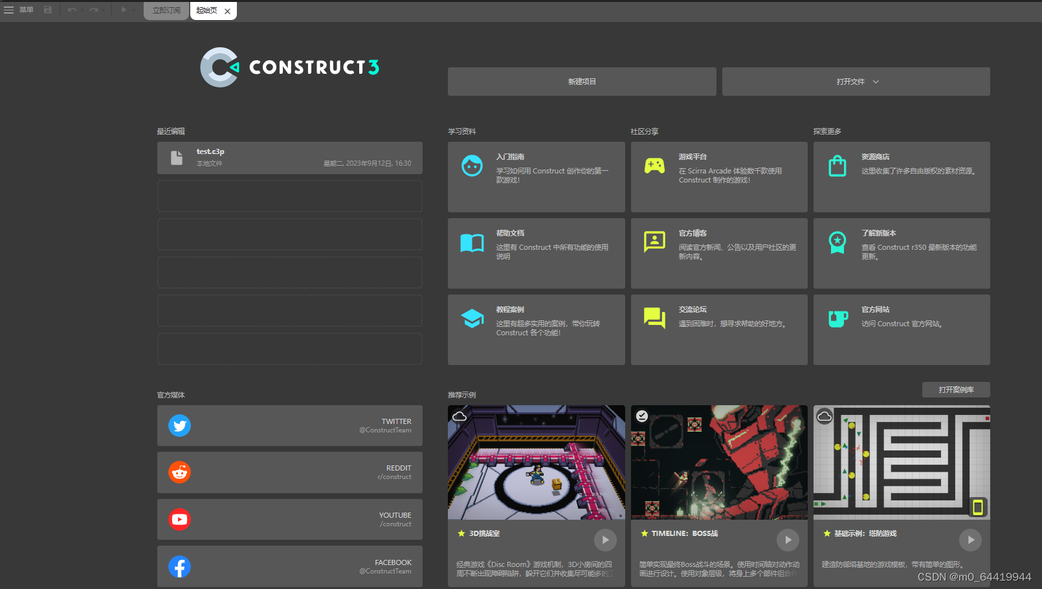Open the 打开文件 dropdown

coord(856,82)
